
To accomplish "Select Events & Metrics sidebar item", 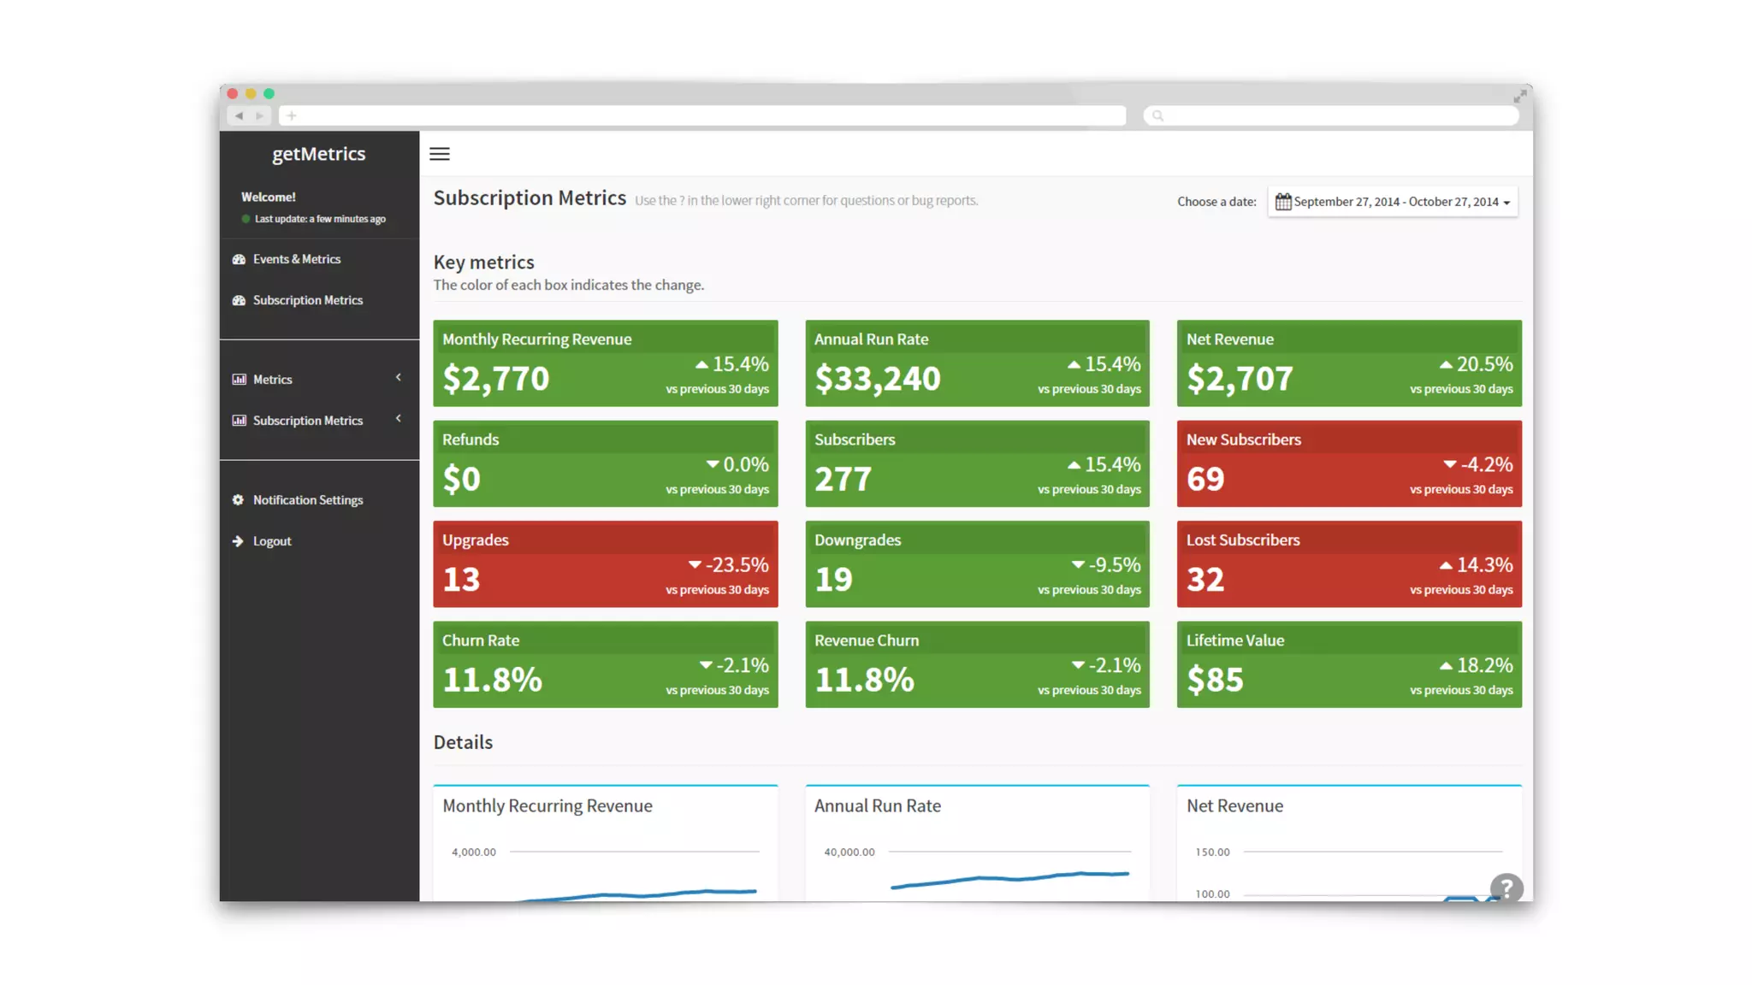I will point(296,259).
